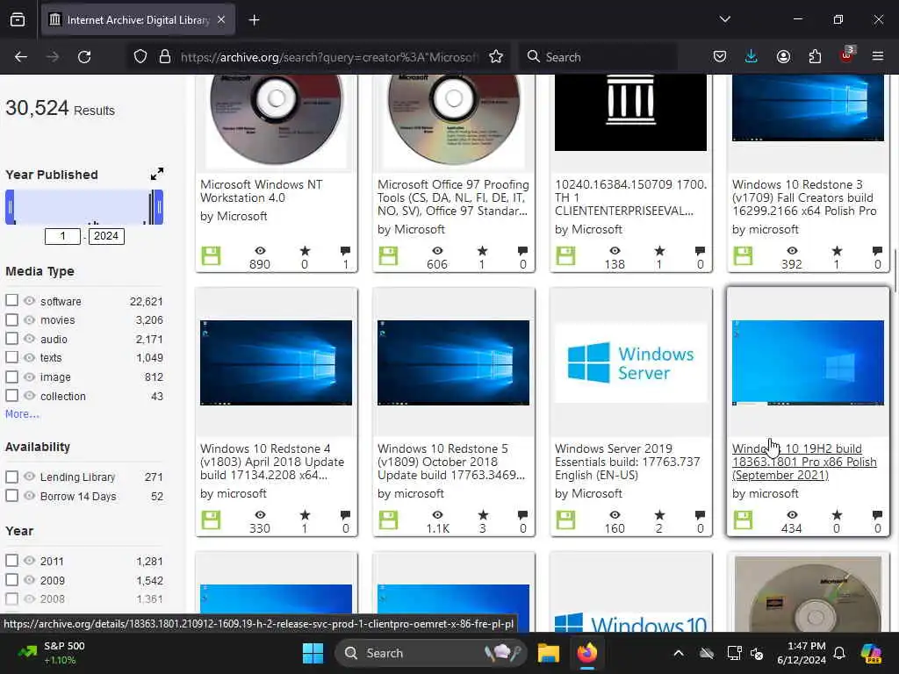The width and height of the screenshot is (899, 674).
Task: Click reviews comment icon on Redstone 4 card
Action: (x=345, y=514)
